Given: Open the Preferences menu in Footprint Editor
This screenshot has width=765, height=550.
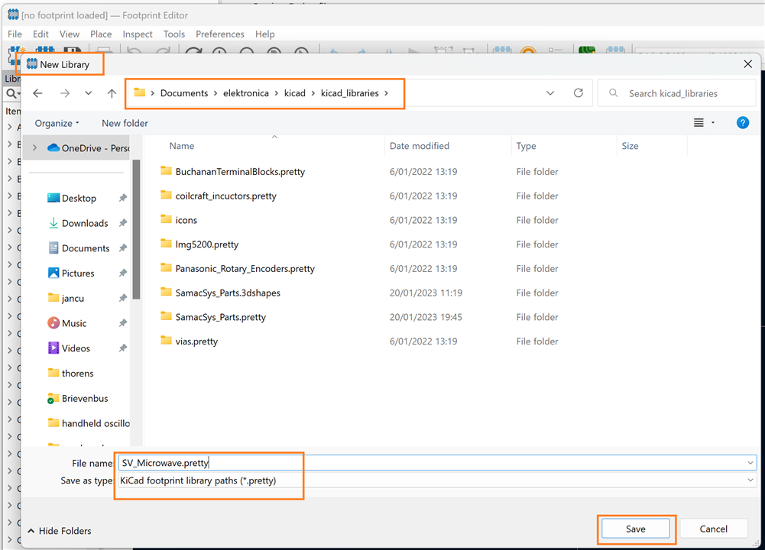Looking at the screenshot, I should point(220,34).
